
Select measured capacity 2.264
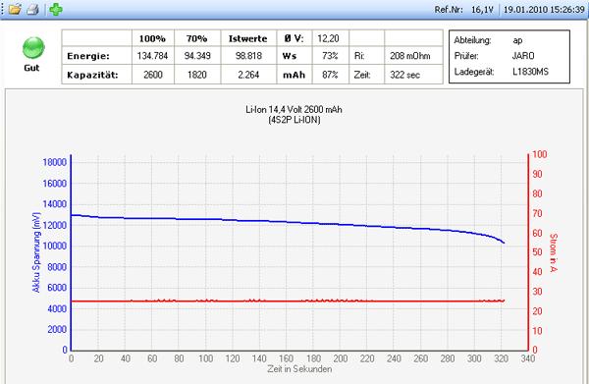point(248,75)
